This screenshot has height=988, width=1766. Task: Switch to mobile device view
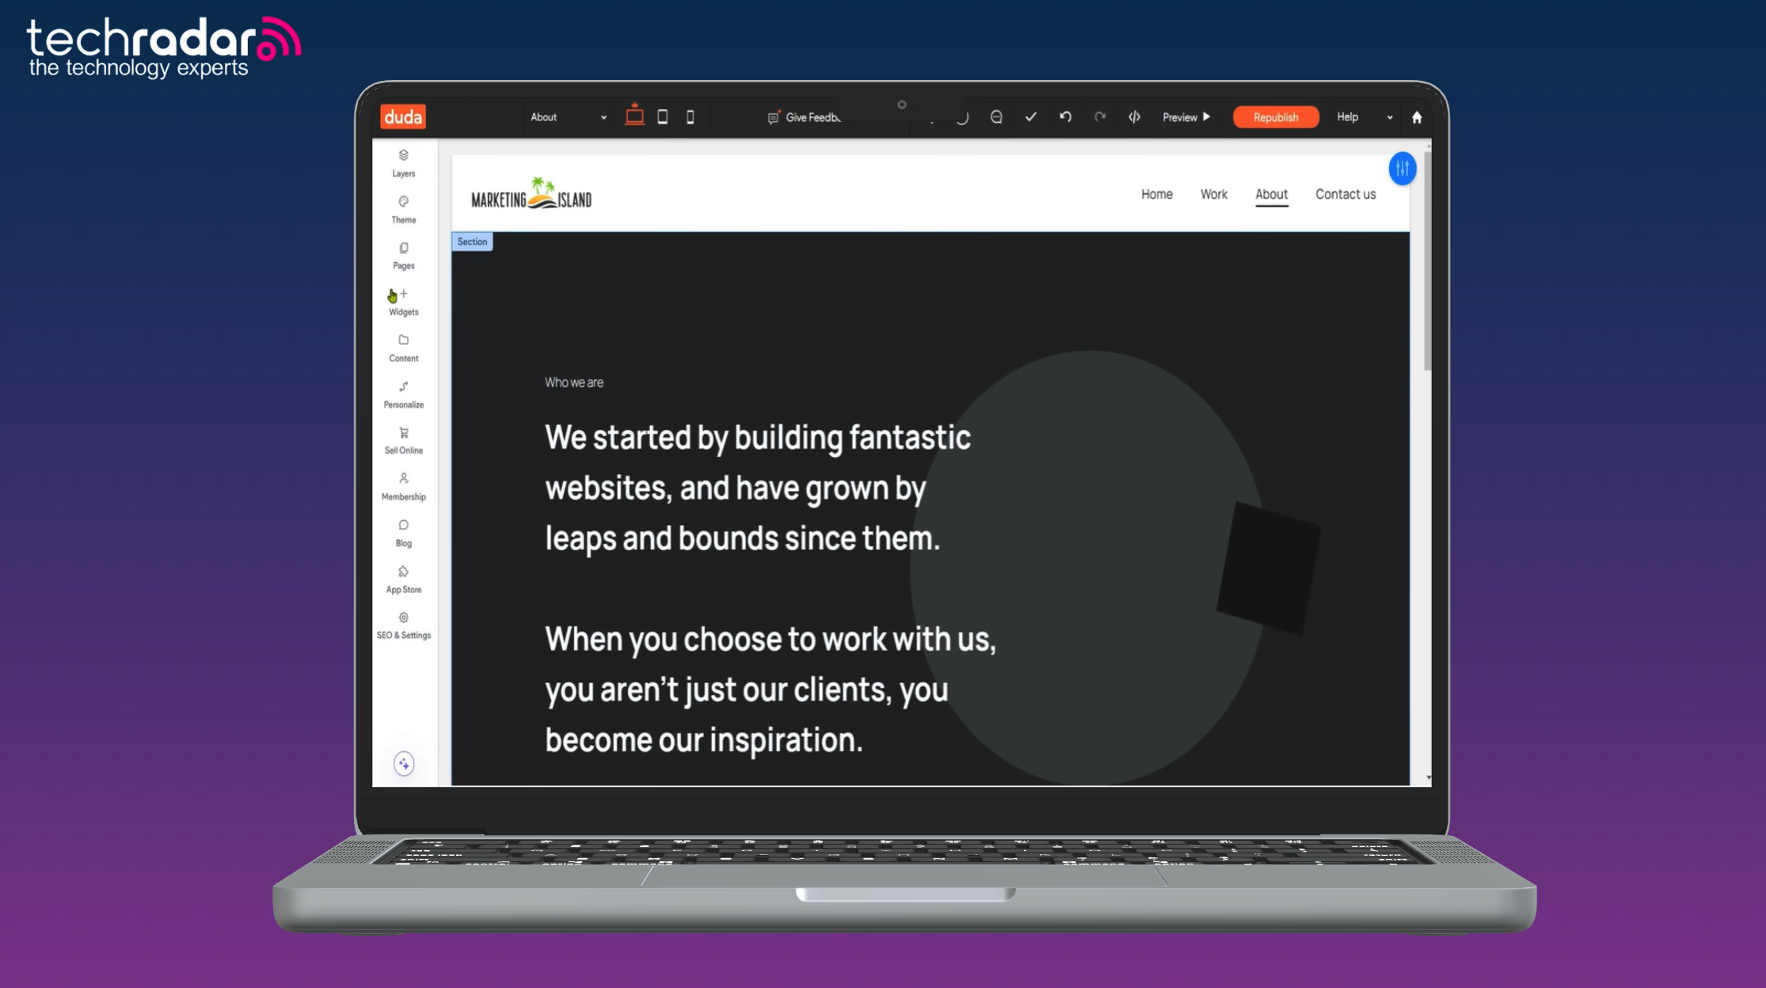[x=690, y=117]
